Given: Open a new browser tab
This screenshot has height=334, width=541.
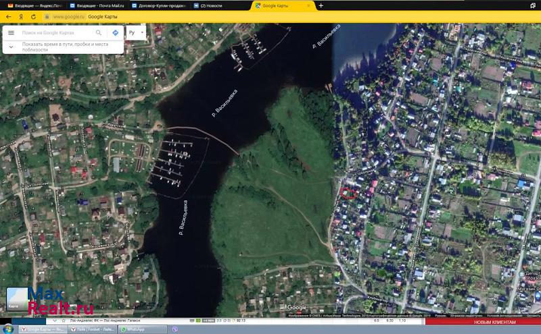Looking at the screenshot, I should [321, 5].
